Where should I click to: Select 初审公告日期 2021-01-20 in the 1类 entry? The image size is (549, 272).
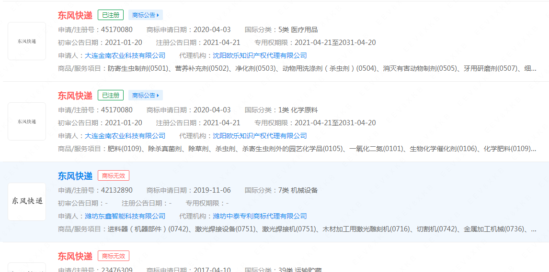[124, 123]
